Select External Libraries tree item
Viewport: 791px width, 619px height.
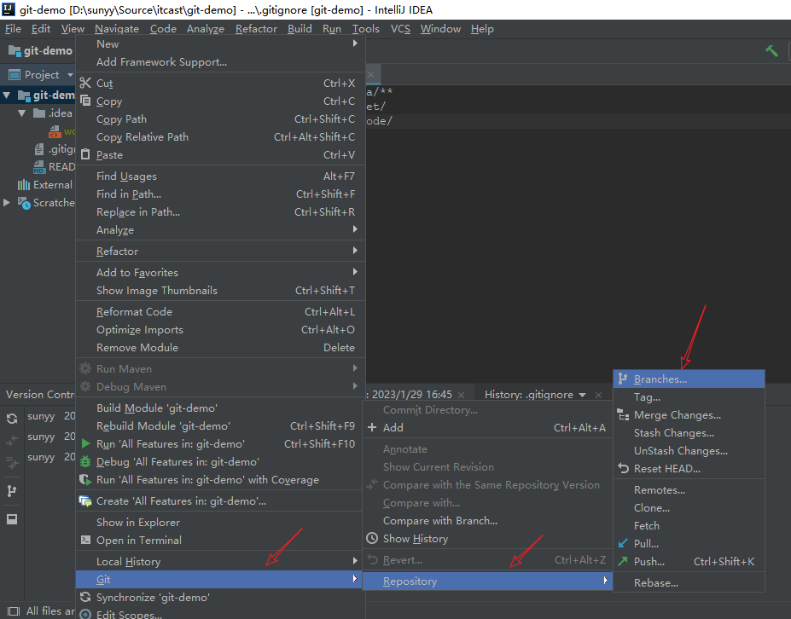click(x=45, y=185)
